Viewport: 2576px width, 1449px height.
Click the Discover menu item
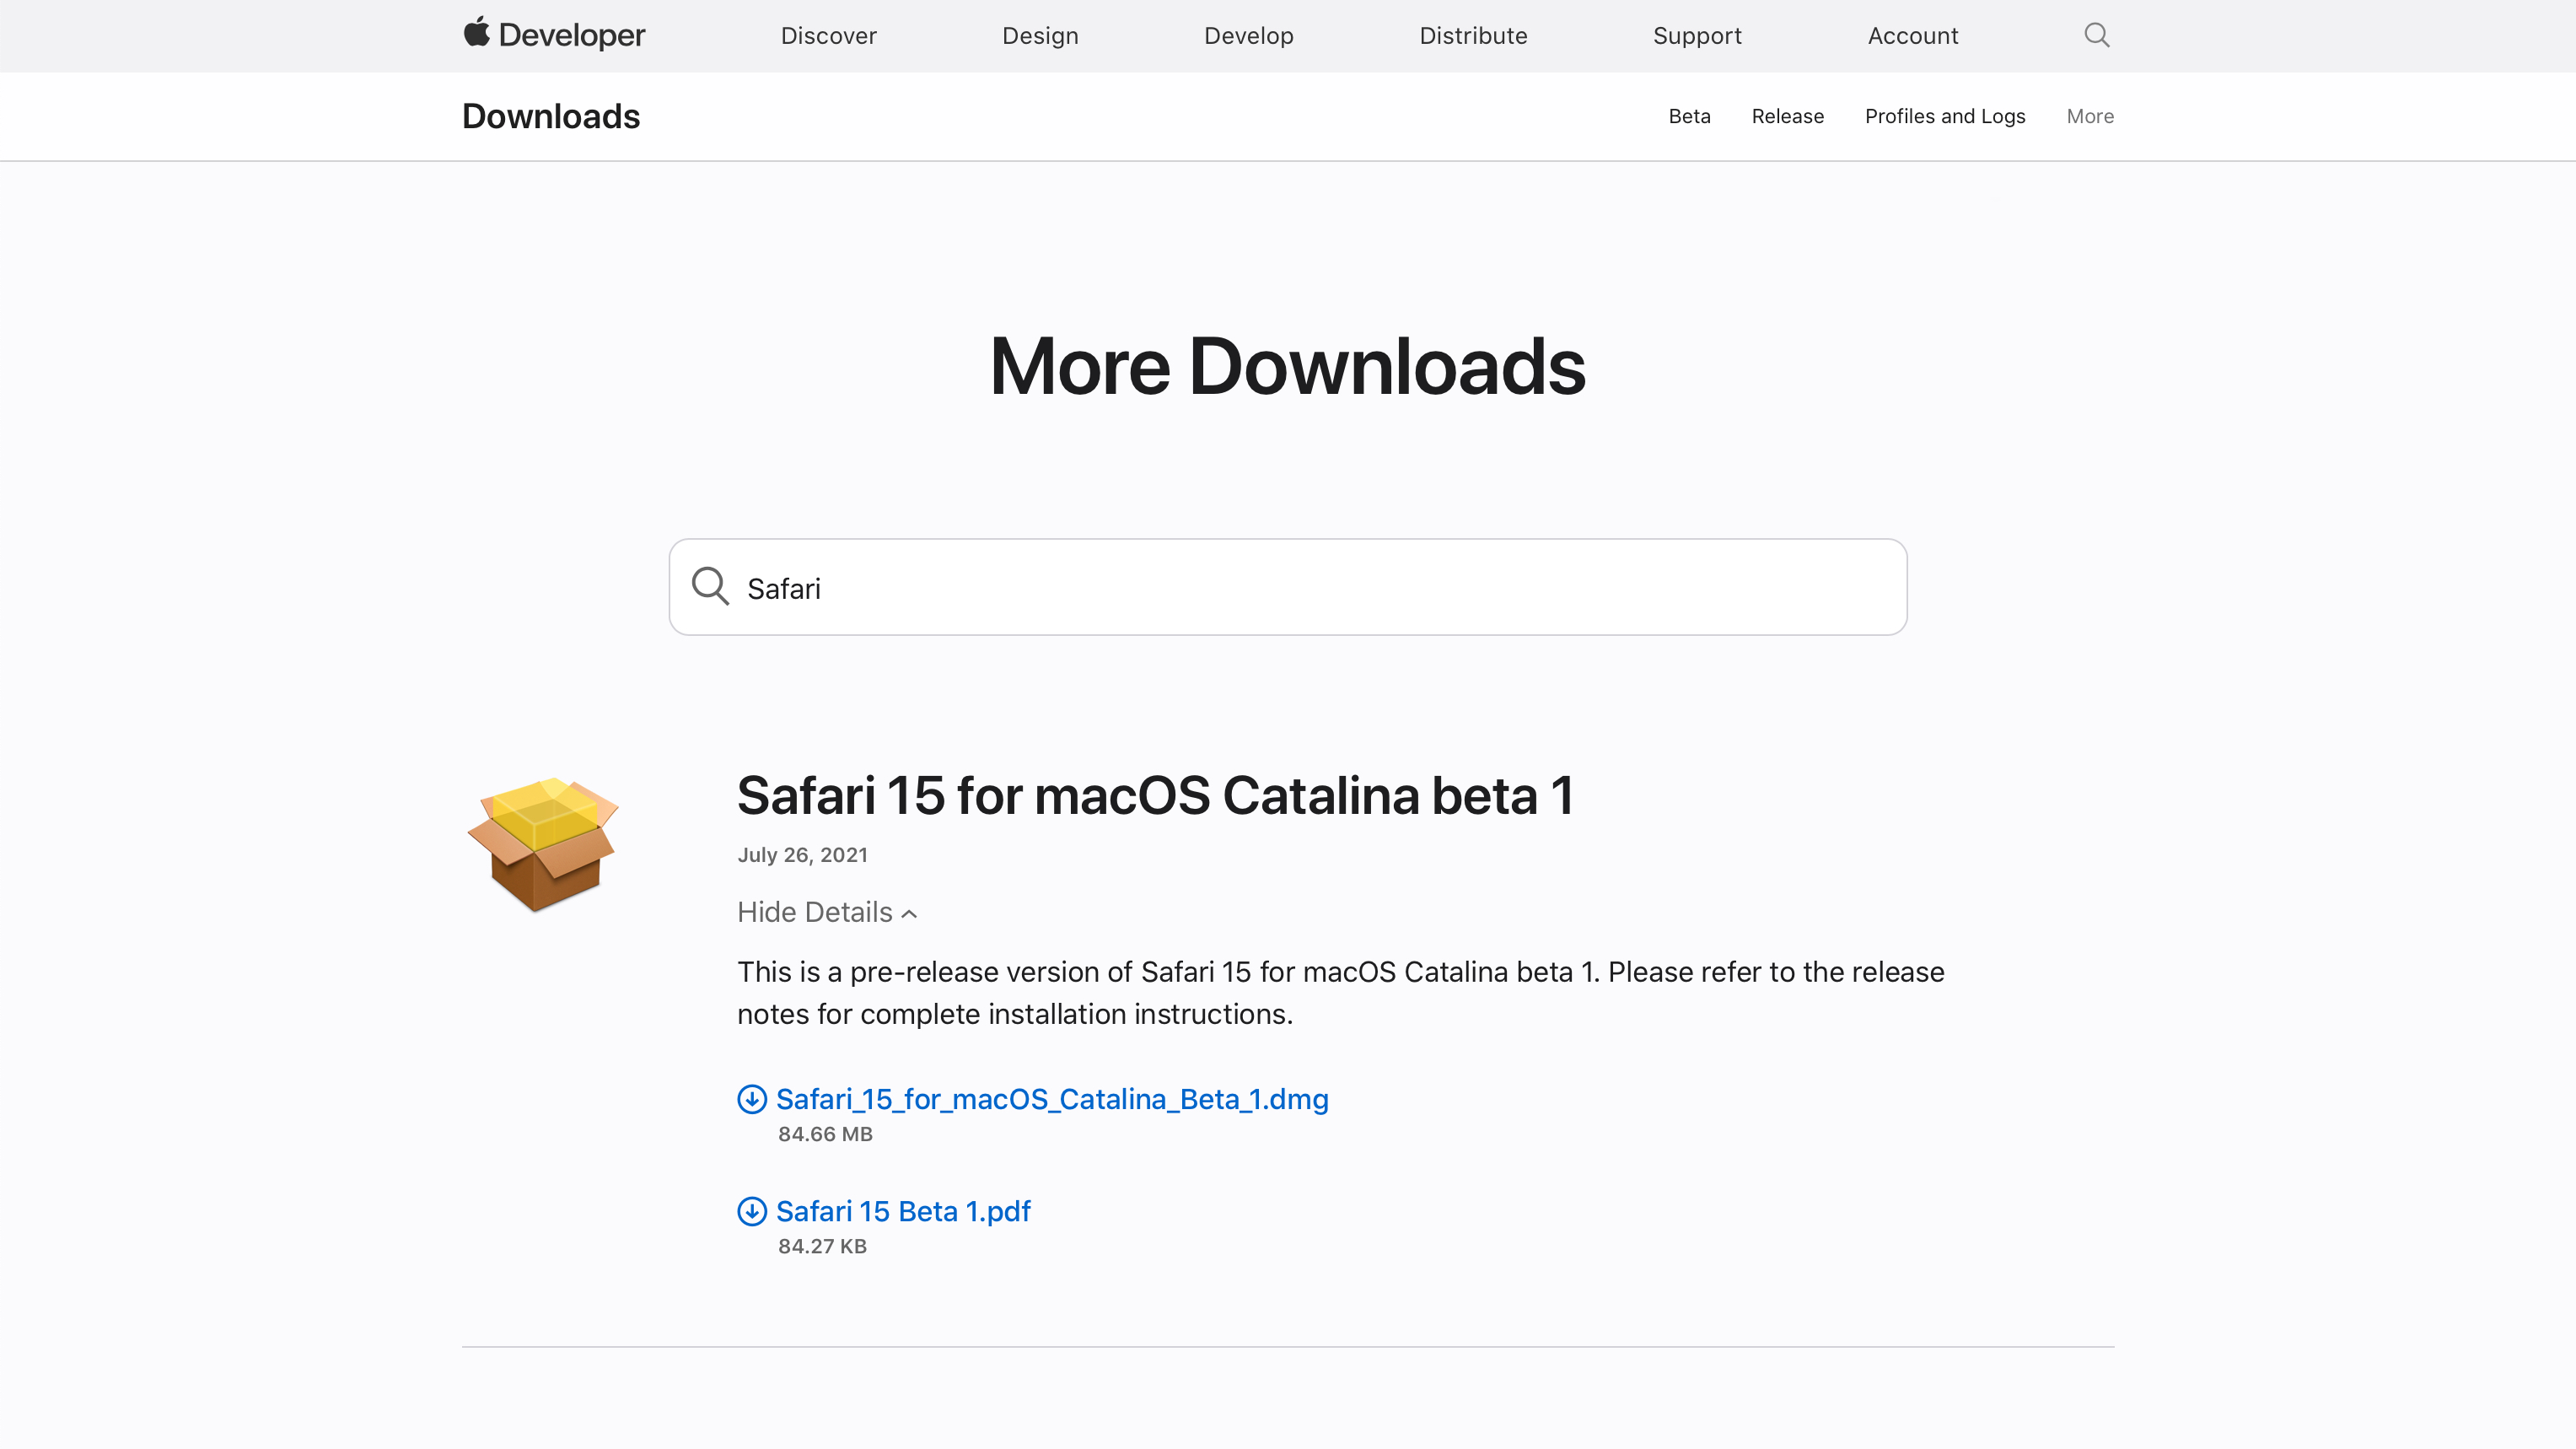(x=828, y=35)
